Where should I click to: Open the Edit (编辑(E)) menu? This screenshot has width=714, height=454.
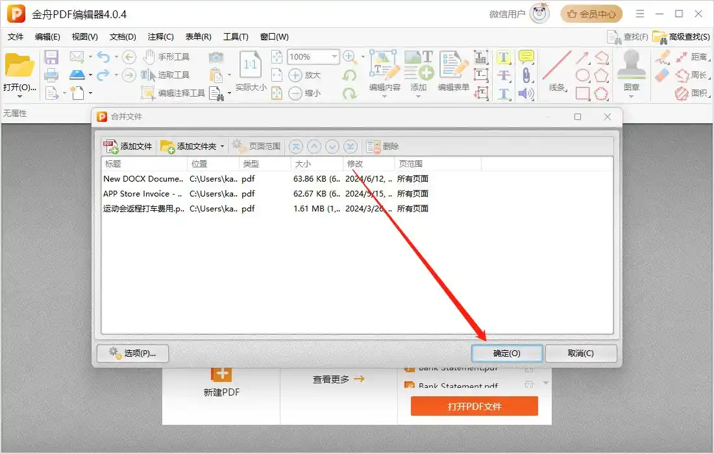point(47,37)
